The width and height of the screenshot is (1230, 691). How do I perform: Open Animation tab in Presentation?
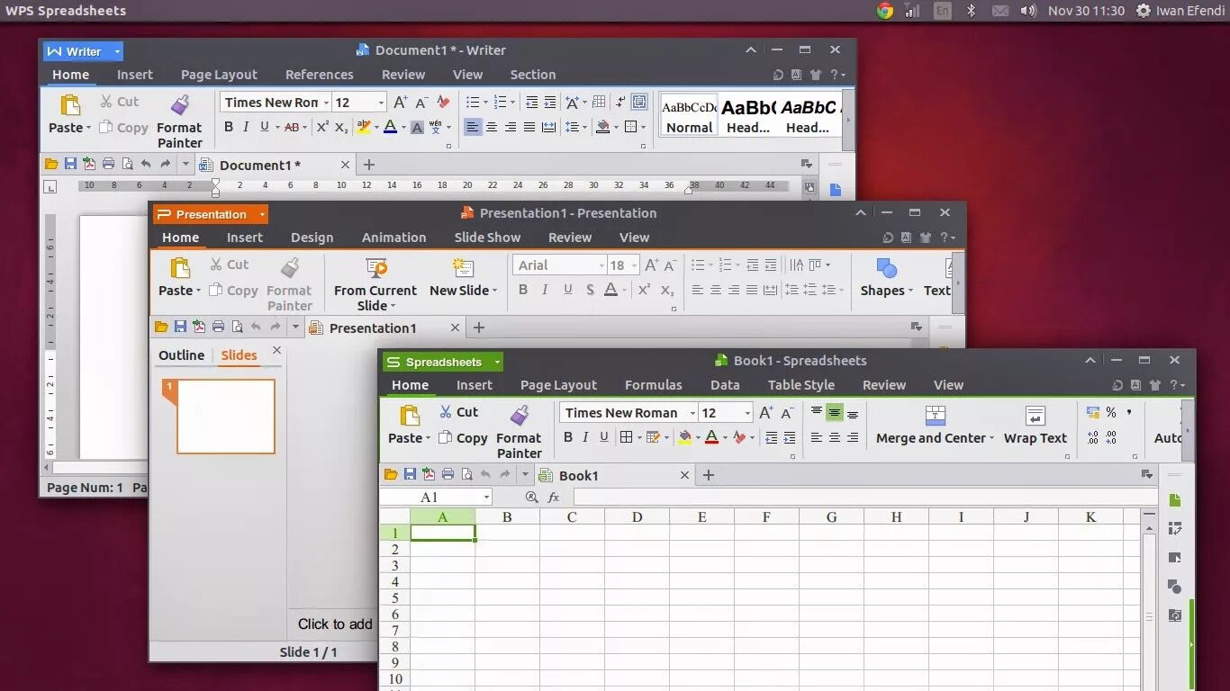[393, 238]
